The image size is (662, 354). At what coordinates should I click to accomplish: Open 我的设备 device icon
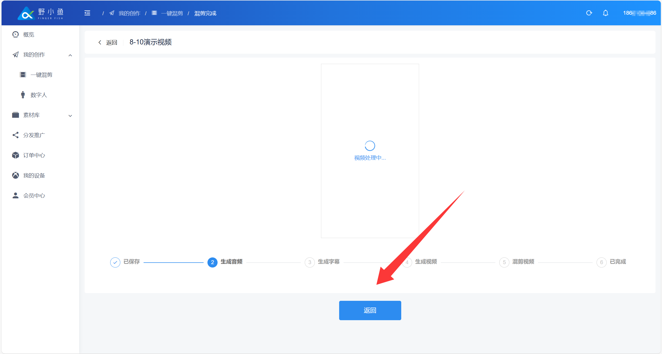tap(16, 175)
